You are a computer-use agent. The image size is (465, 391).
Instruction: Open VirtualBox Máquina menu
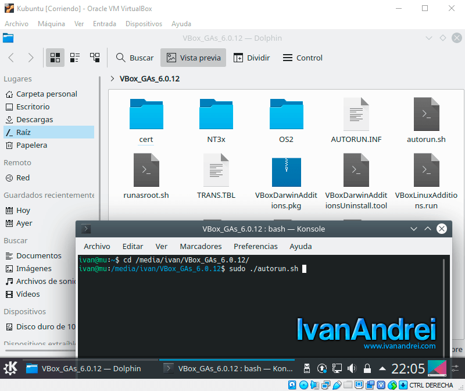click(x=51, y=24)
